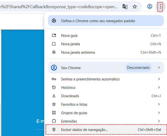Click the URL text in address bar
167x136 pixels.
click(60, 7)
